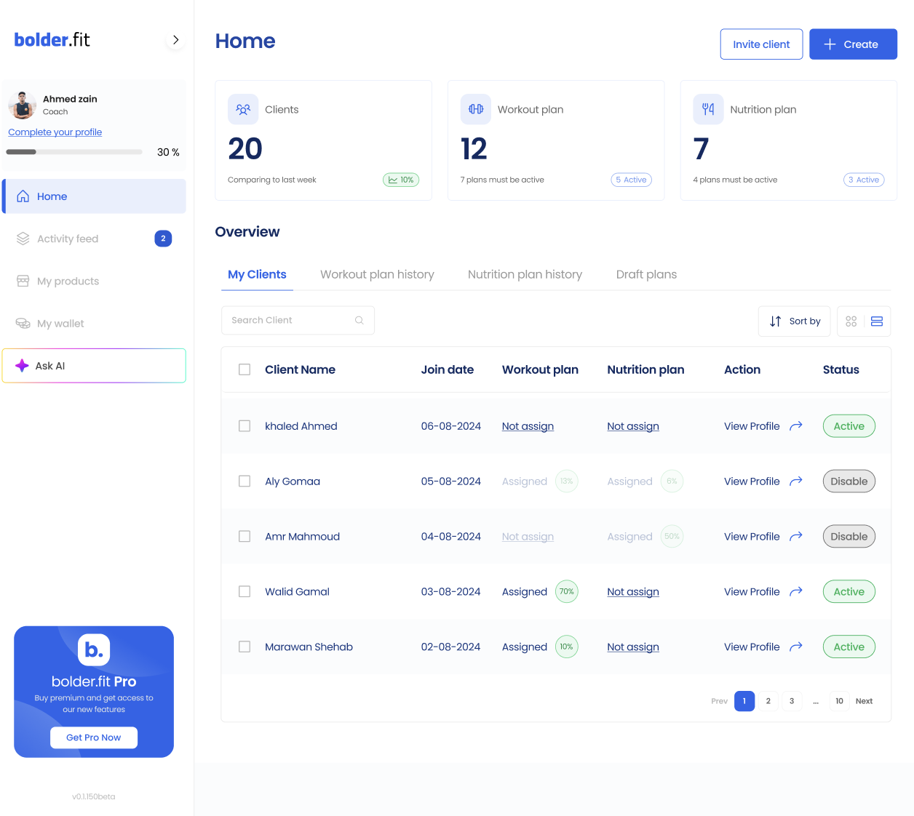914x816 pixels.
Task: Open pagination ellipsis for more pages
Action: (x=816, y=701)
